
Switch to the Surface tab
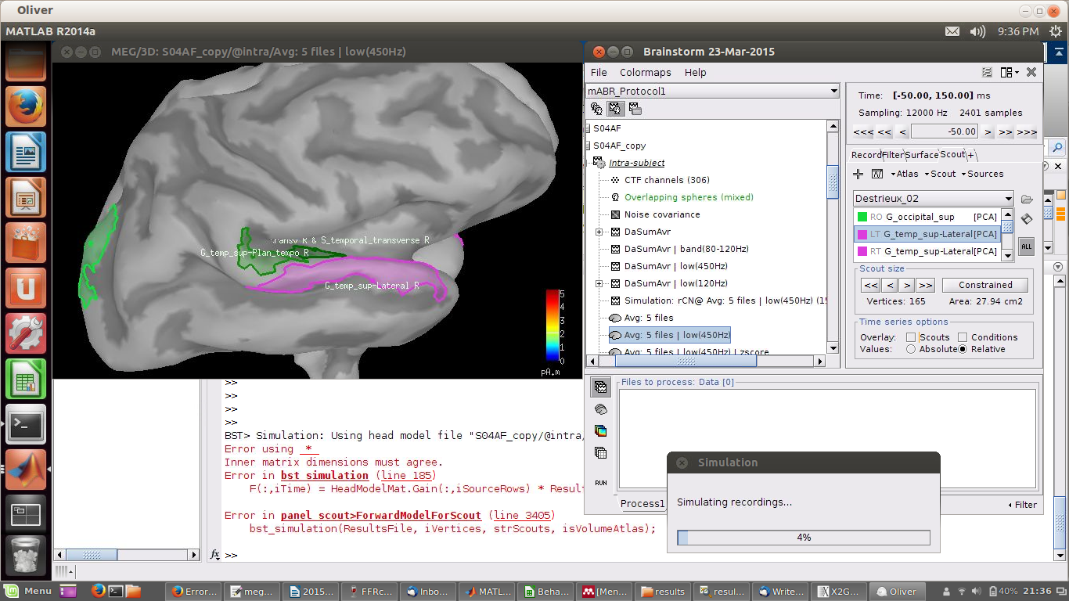tap(922, 155)
